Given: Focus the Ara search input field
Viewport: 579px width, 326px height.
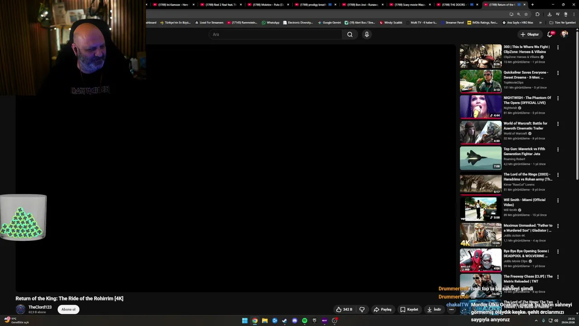Looking at the screenshot, I should click(x=276, y=34).
